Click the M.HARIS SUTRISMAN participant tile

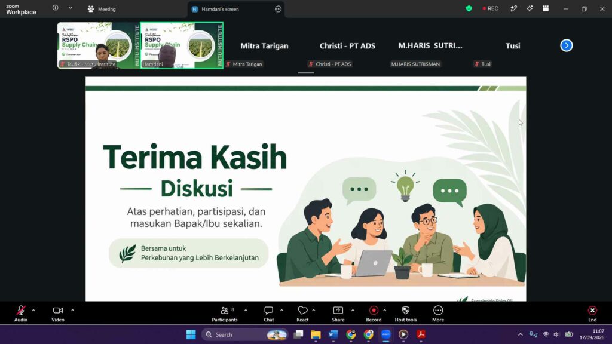pyautogui.click(x=430, y=45)
